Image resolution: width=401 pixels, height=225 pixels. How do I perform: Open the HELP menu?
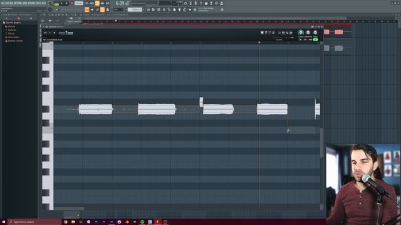pyautogui.click(x=43, y=3)
